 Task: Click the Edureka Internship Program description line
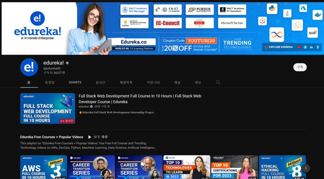coord(117,112)
